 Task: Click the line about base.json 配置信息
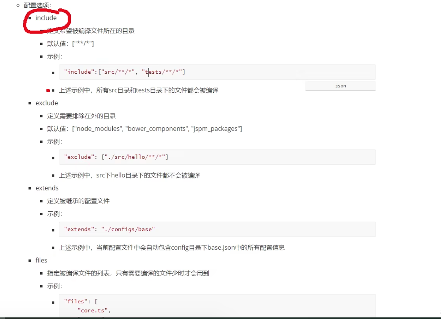172,248
